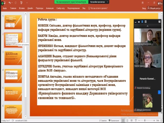Switch video panel to stacked thumbnail view
Image resolution: width=164 pixels, height=123 pixels.
click(142, 22)
